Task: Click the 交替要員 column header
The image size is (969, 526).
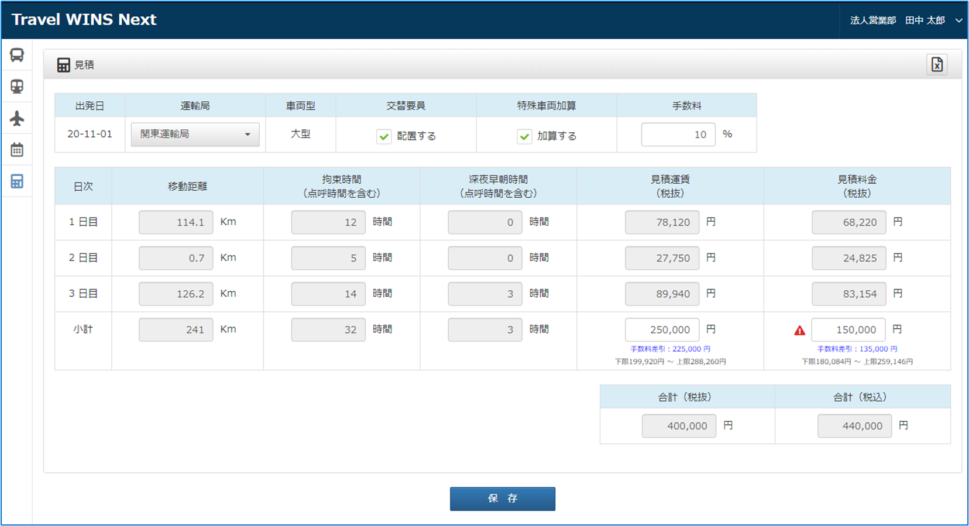Action: pyautogui.click(x=406, y=106)
